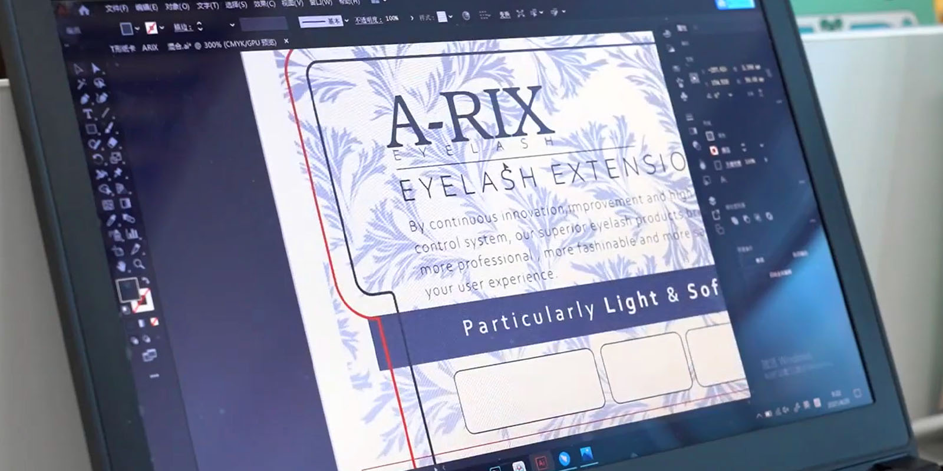Click the fill color swatch in toolbar

point(127,290)
